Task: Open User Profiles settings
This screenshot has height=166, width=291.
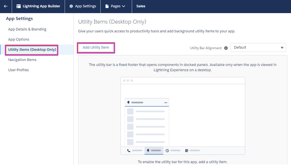Action: [18, 70]
